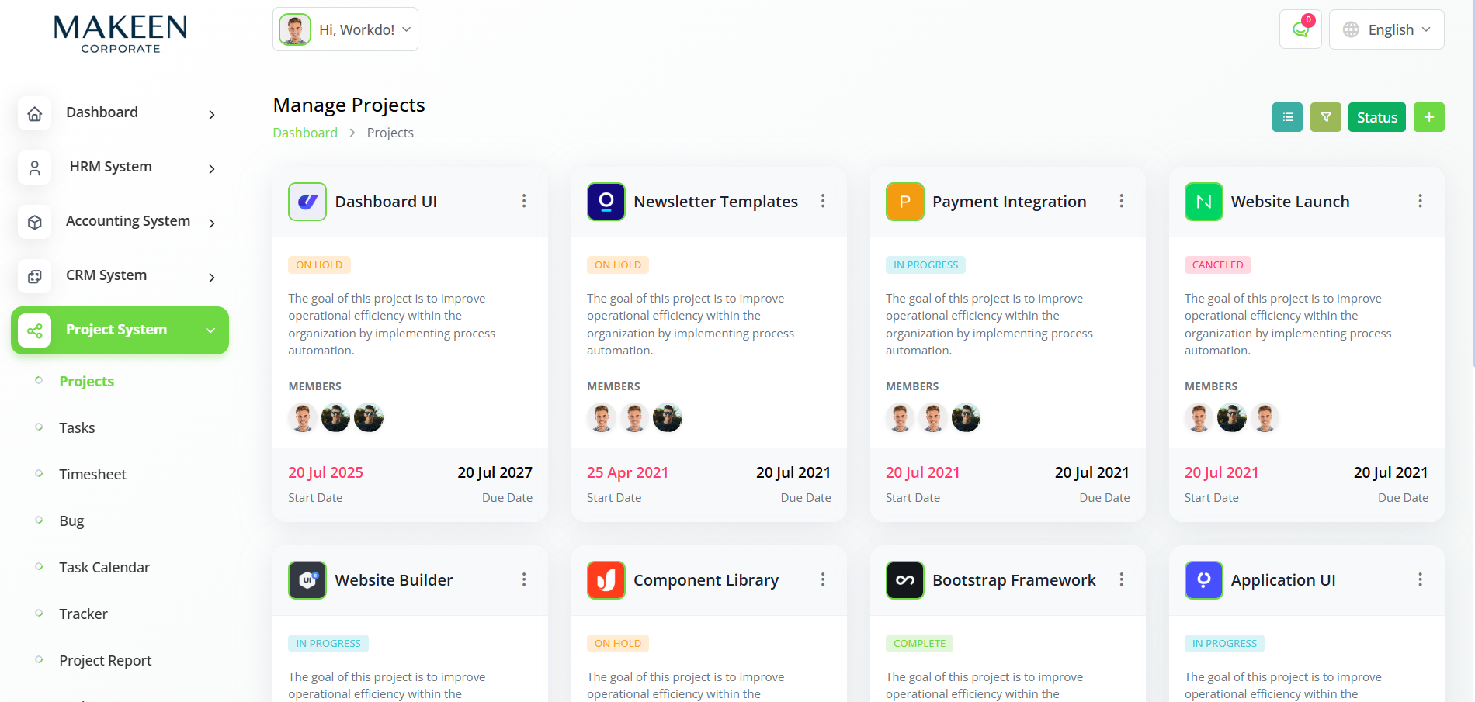Open the Hi, Workdo! user dropdown
The height and width of the screenshot is (702, 1475).
(345, 29)
